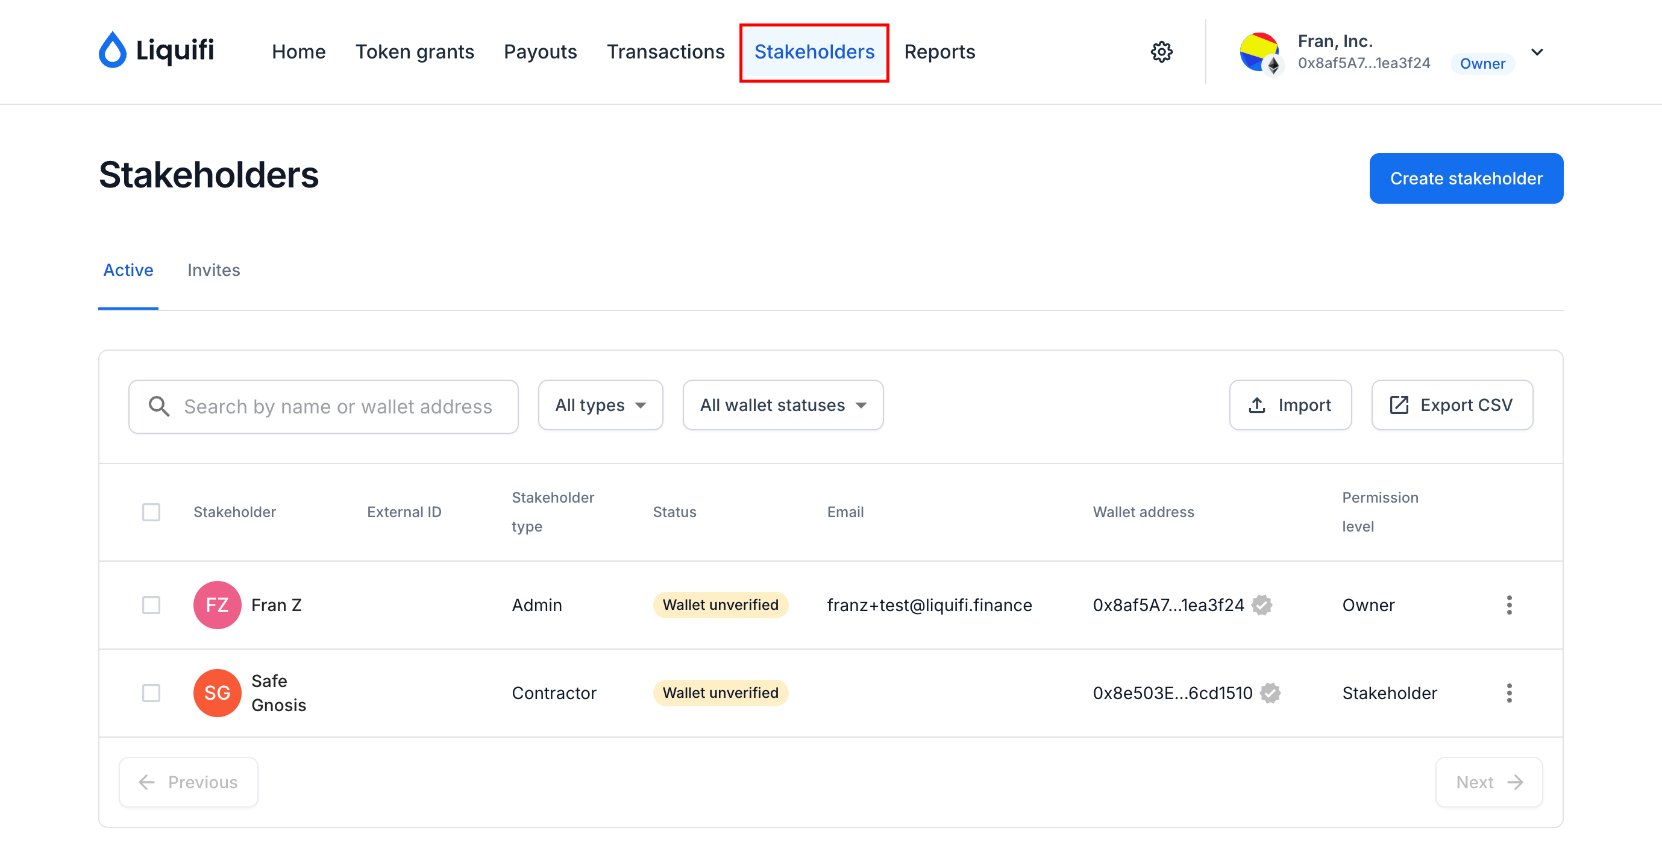Click the Next page button
The height and width of the screenshot is (863, 1662).
pos(1489,782)
